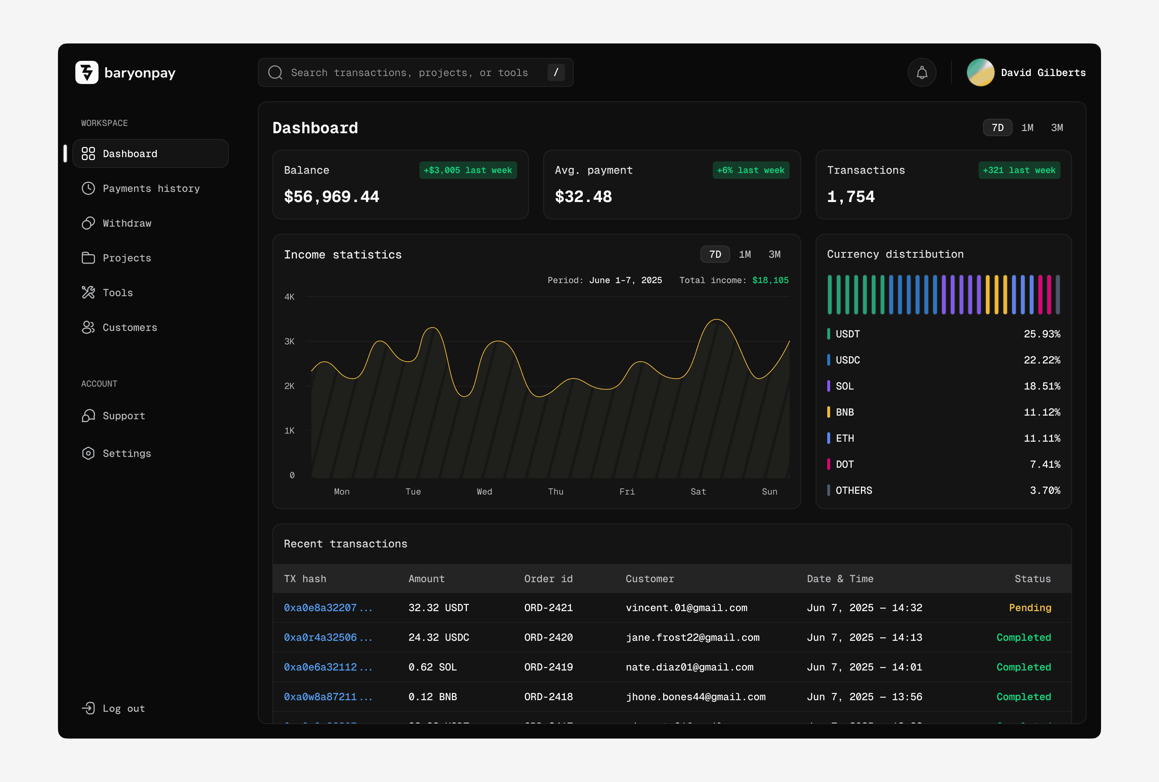Click pink DOT bar in currency distribution
Image resolution: width=1159 pixels, height=782 pixels.
[1040, 295]
